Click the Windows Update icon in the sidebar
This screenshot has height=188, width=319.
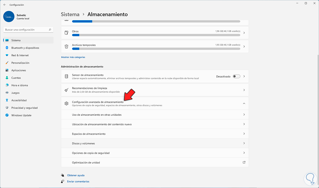pyautogui.click(x=7, y=115)
